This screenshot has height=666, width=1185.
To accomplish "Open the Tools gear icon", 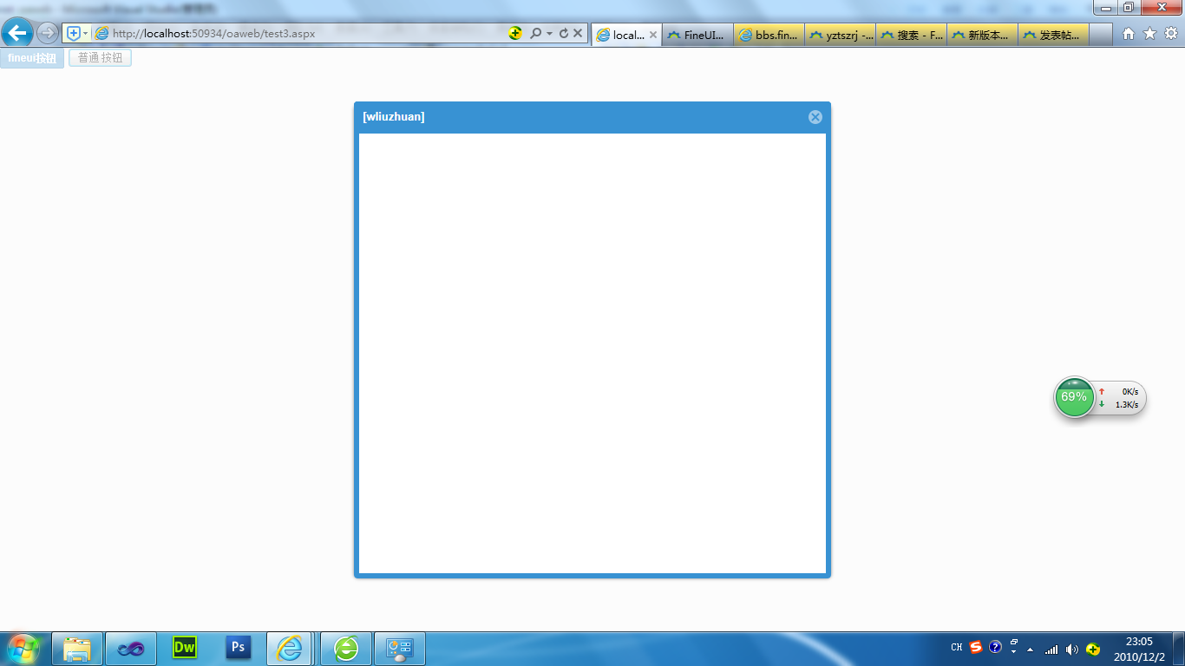I will point(1170,34).
